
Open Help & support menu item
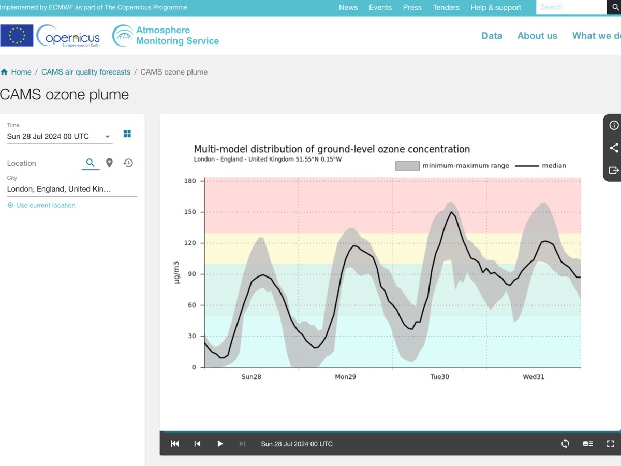pos(496,7)
